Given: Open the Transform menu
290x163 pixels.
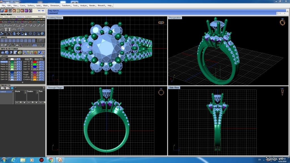Looking at the screenshot, I should (x=66, y=5).
